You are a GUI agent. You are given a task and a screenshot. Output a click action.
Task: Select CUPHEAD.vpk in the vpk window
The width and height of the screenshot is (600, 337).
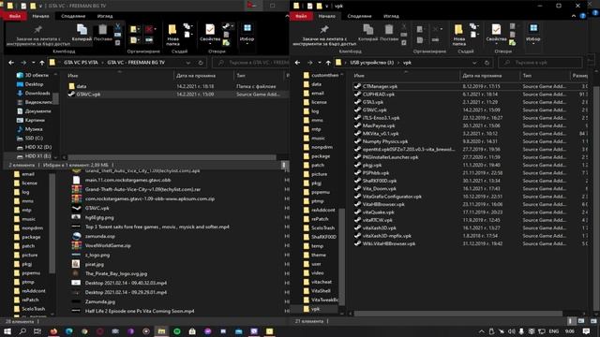379,94
